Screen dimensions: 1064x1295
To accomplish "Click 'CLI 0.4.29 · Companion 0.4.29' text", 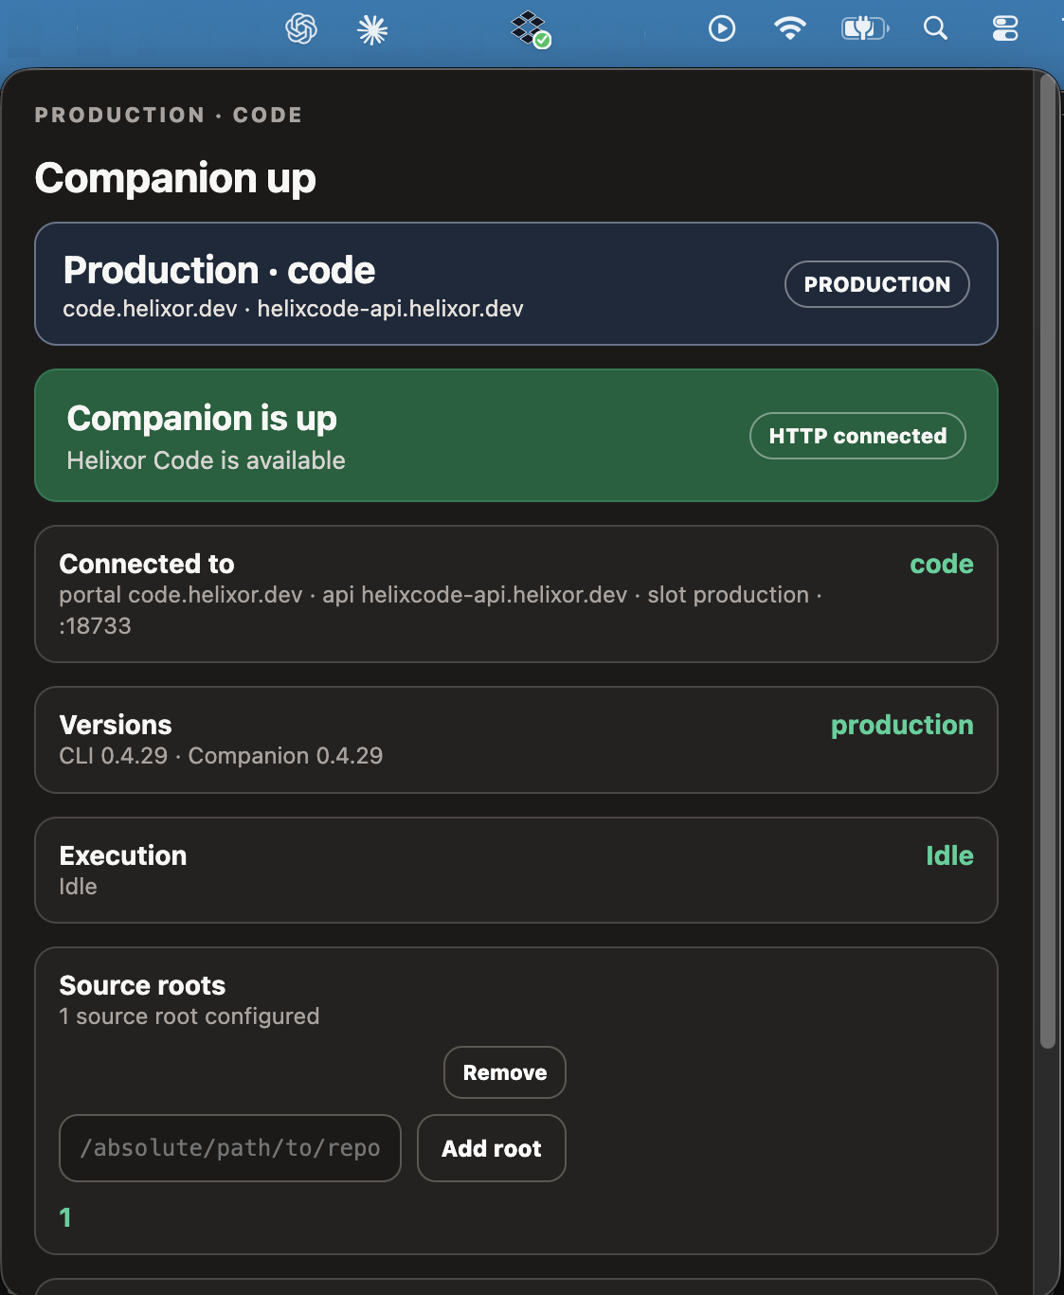I will click(x=221, y=756).
